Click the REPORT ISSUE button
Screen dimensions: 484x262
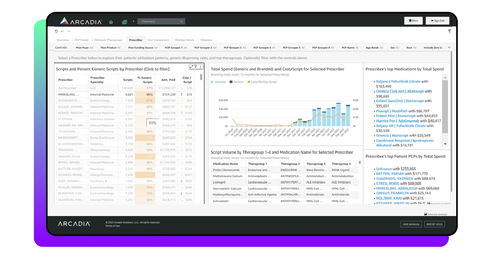pos(434,224)
